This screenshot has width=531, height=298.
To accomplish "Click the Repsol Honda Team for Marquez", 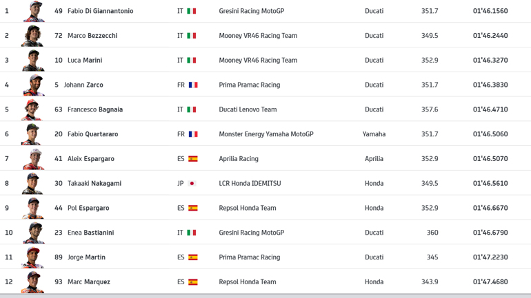I will tap(247, 282).
